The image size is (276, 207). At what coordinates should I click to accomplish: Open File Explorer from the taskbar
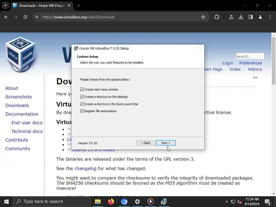click(98, 202)
